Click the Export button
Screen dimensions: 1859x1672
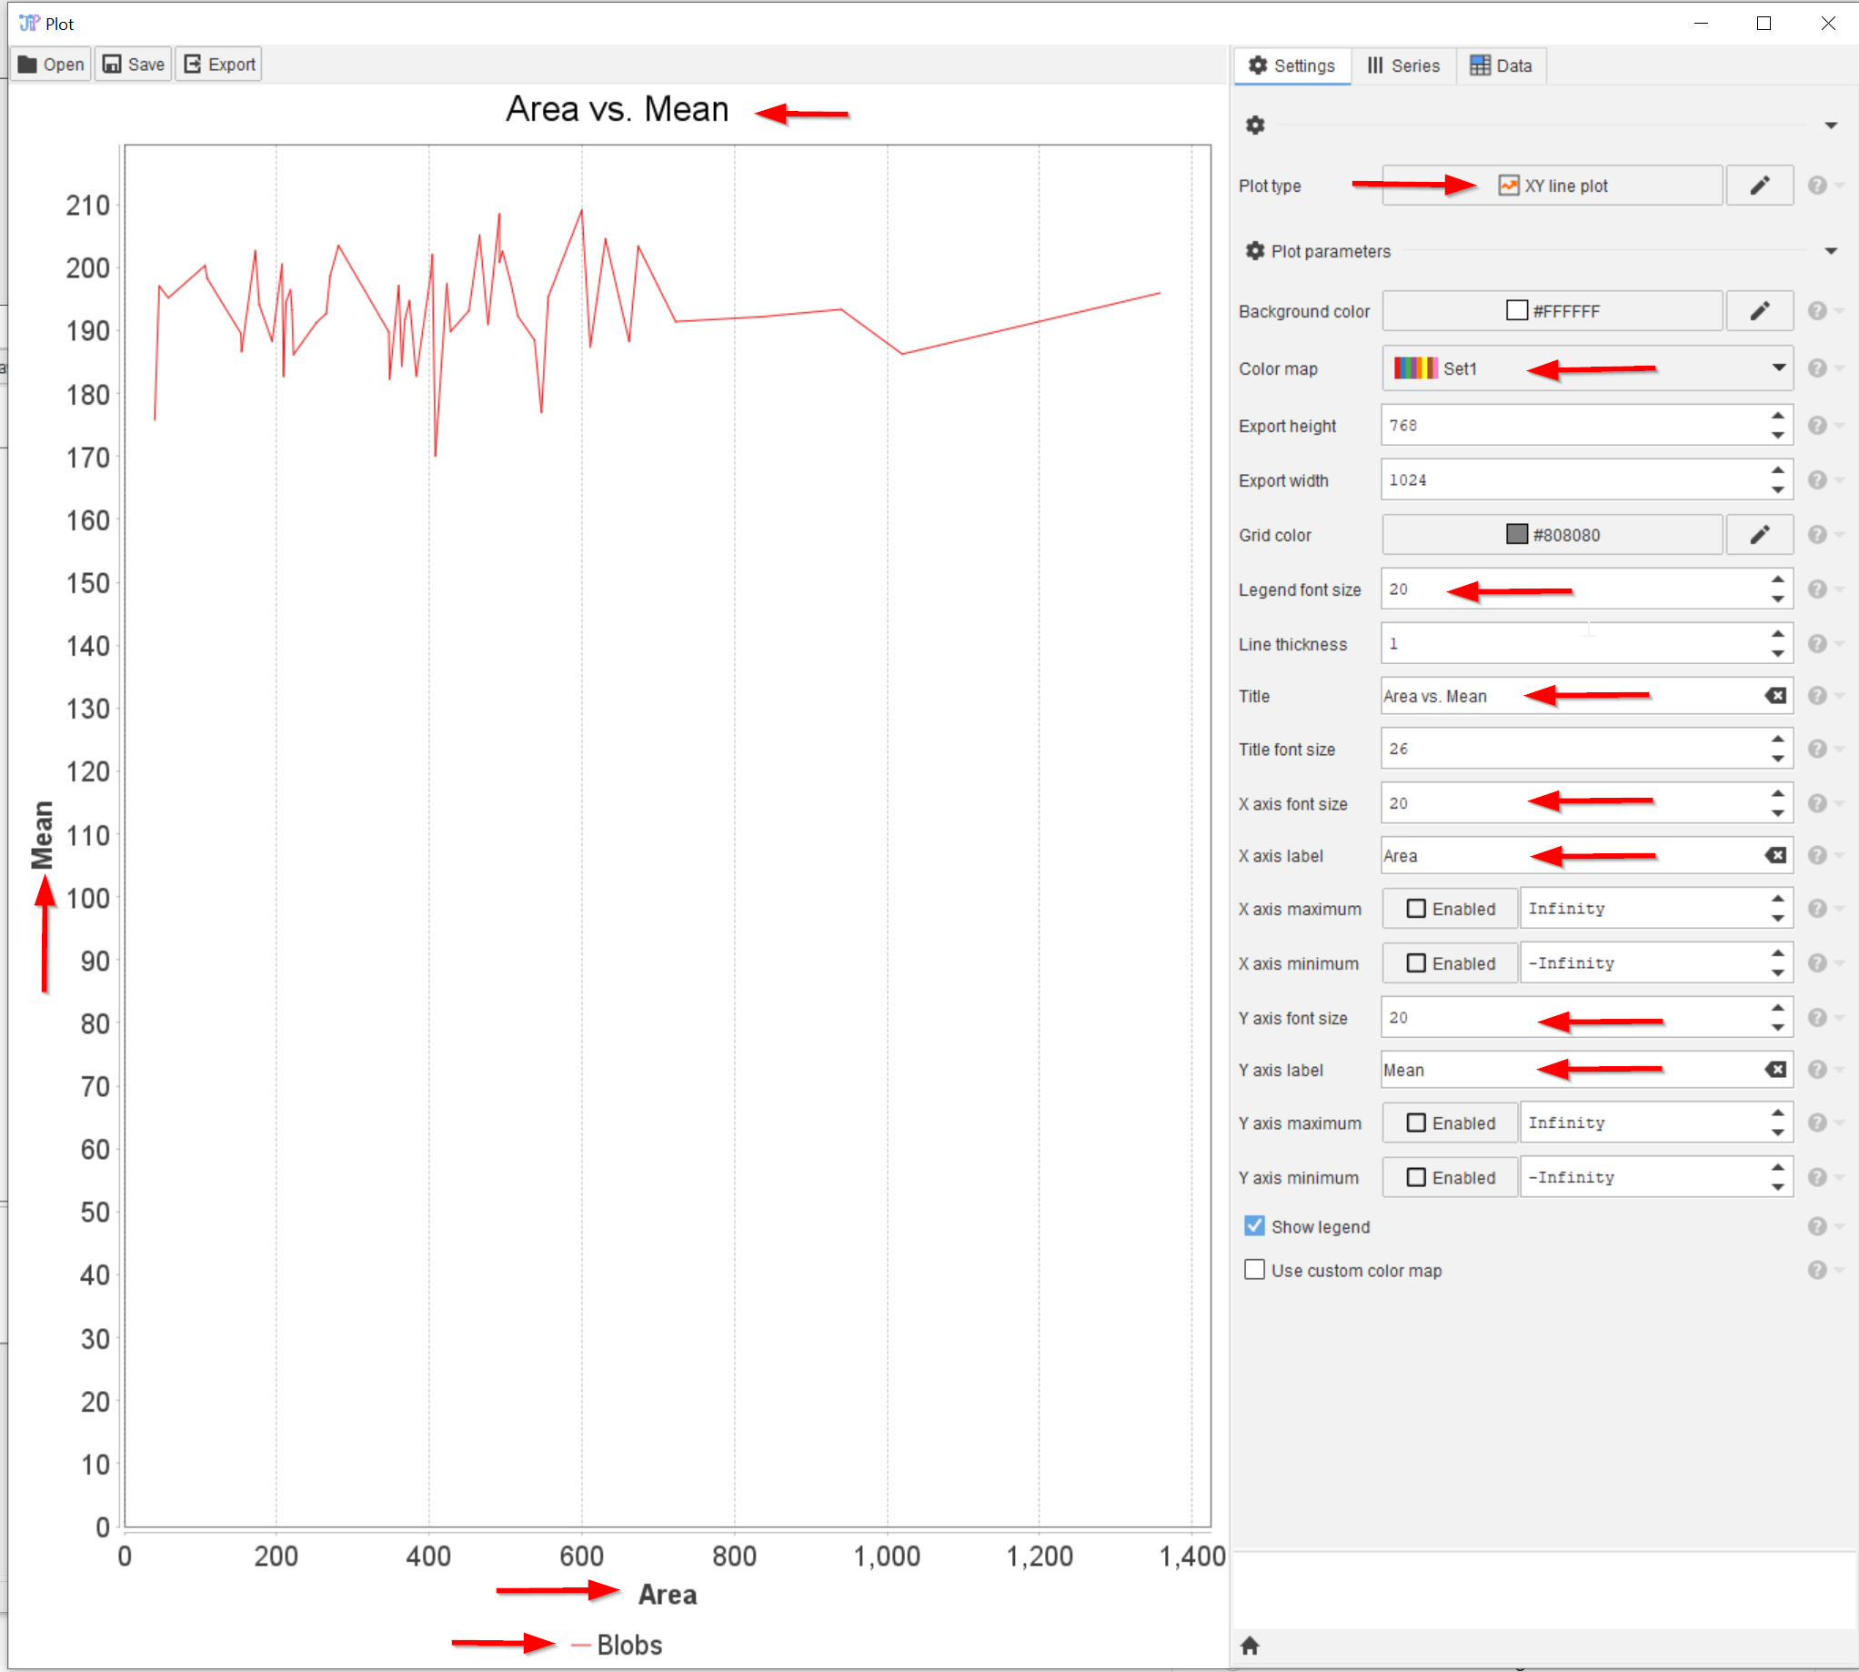click(x=219, y=65)
